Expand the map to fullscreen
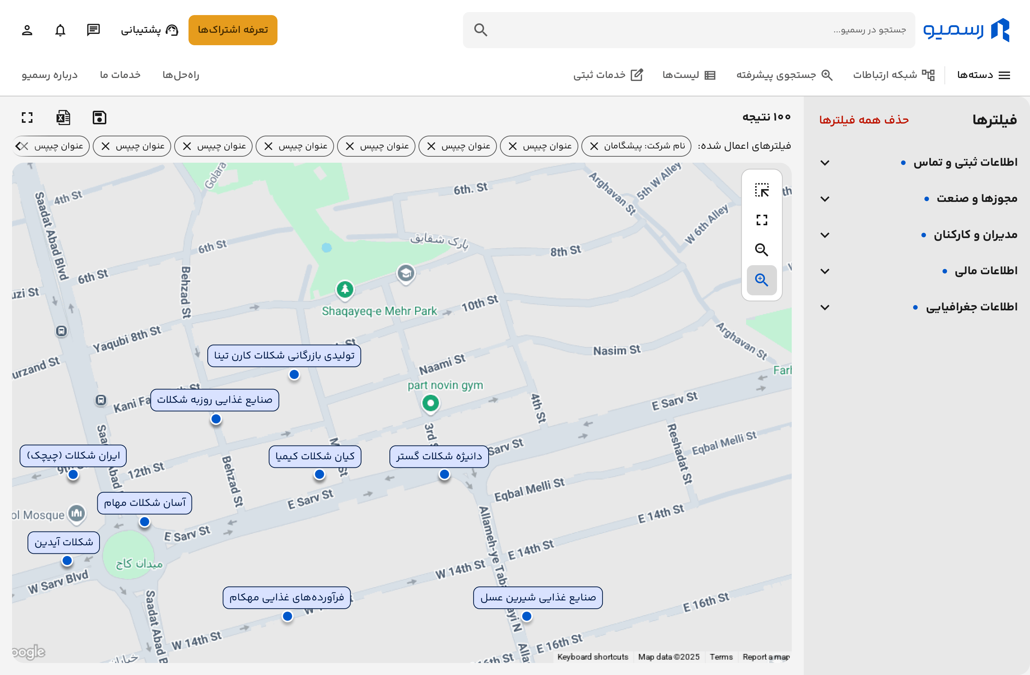The image size is (1030, 675). point(762,220)
